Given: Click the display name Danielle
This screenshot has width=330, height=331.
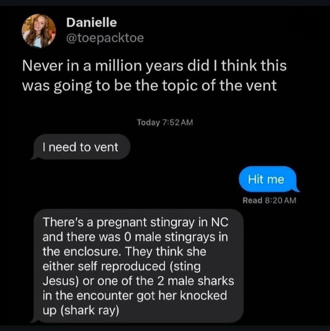Looking at the screenshot, I should pyautogui.click(x=91, y=22).
